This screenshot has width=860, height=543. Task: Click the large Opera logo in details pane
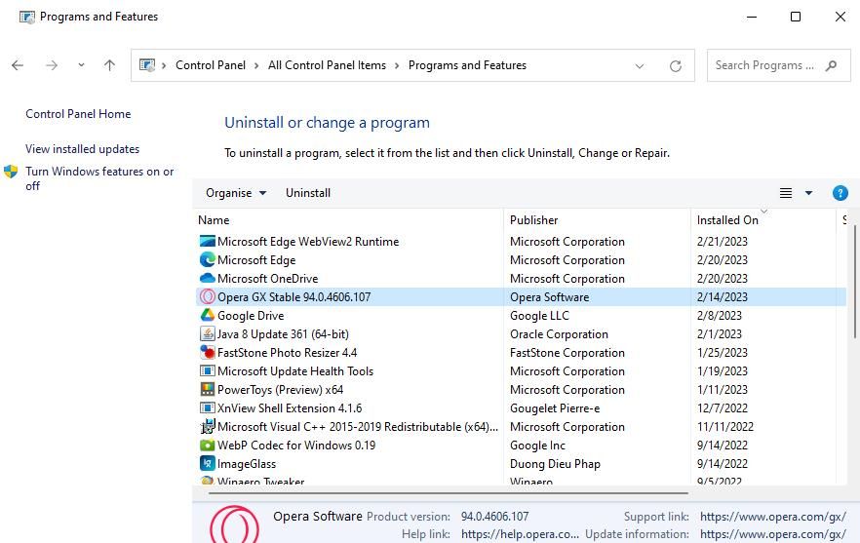235,524
